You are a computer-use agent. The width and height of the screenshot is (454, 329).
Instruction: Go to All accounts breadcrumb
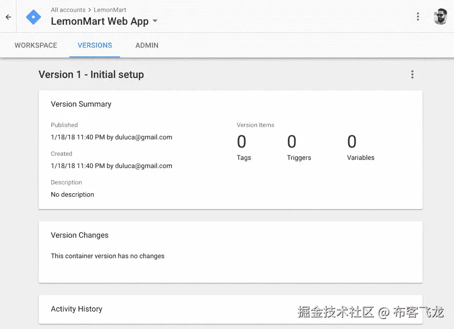pyautogui.click(x=68, y=10)
